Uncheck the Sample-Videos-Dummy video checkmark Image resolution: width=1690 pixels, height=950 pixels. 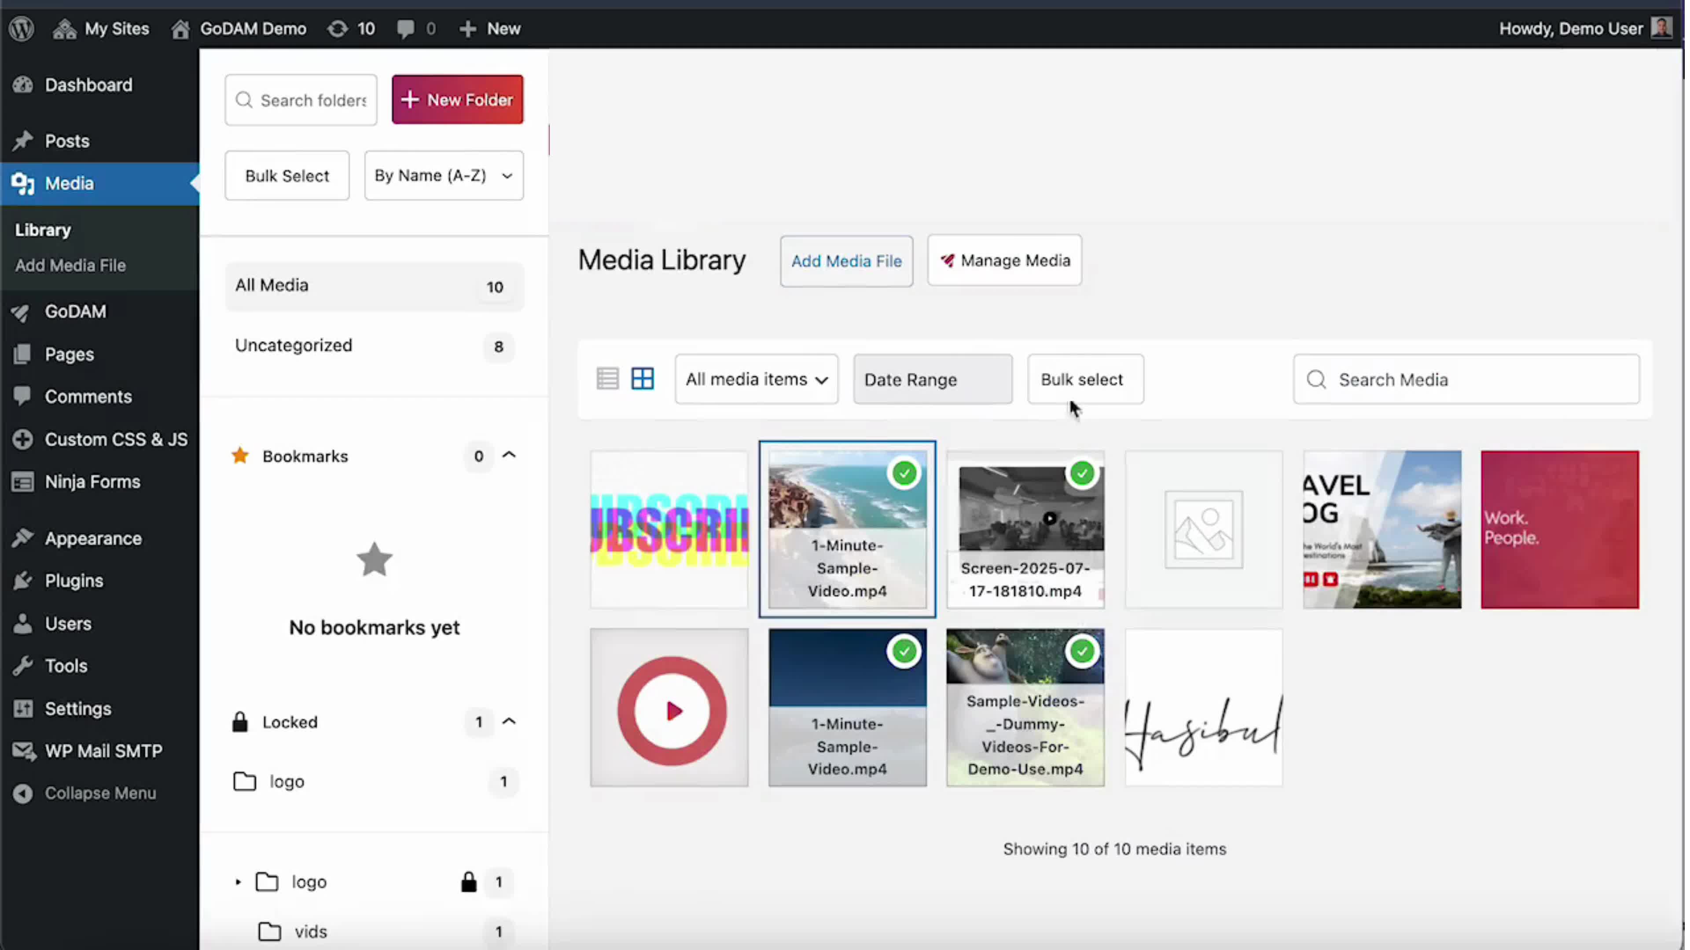1082,651
